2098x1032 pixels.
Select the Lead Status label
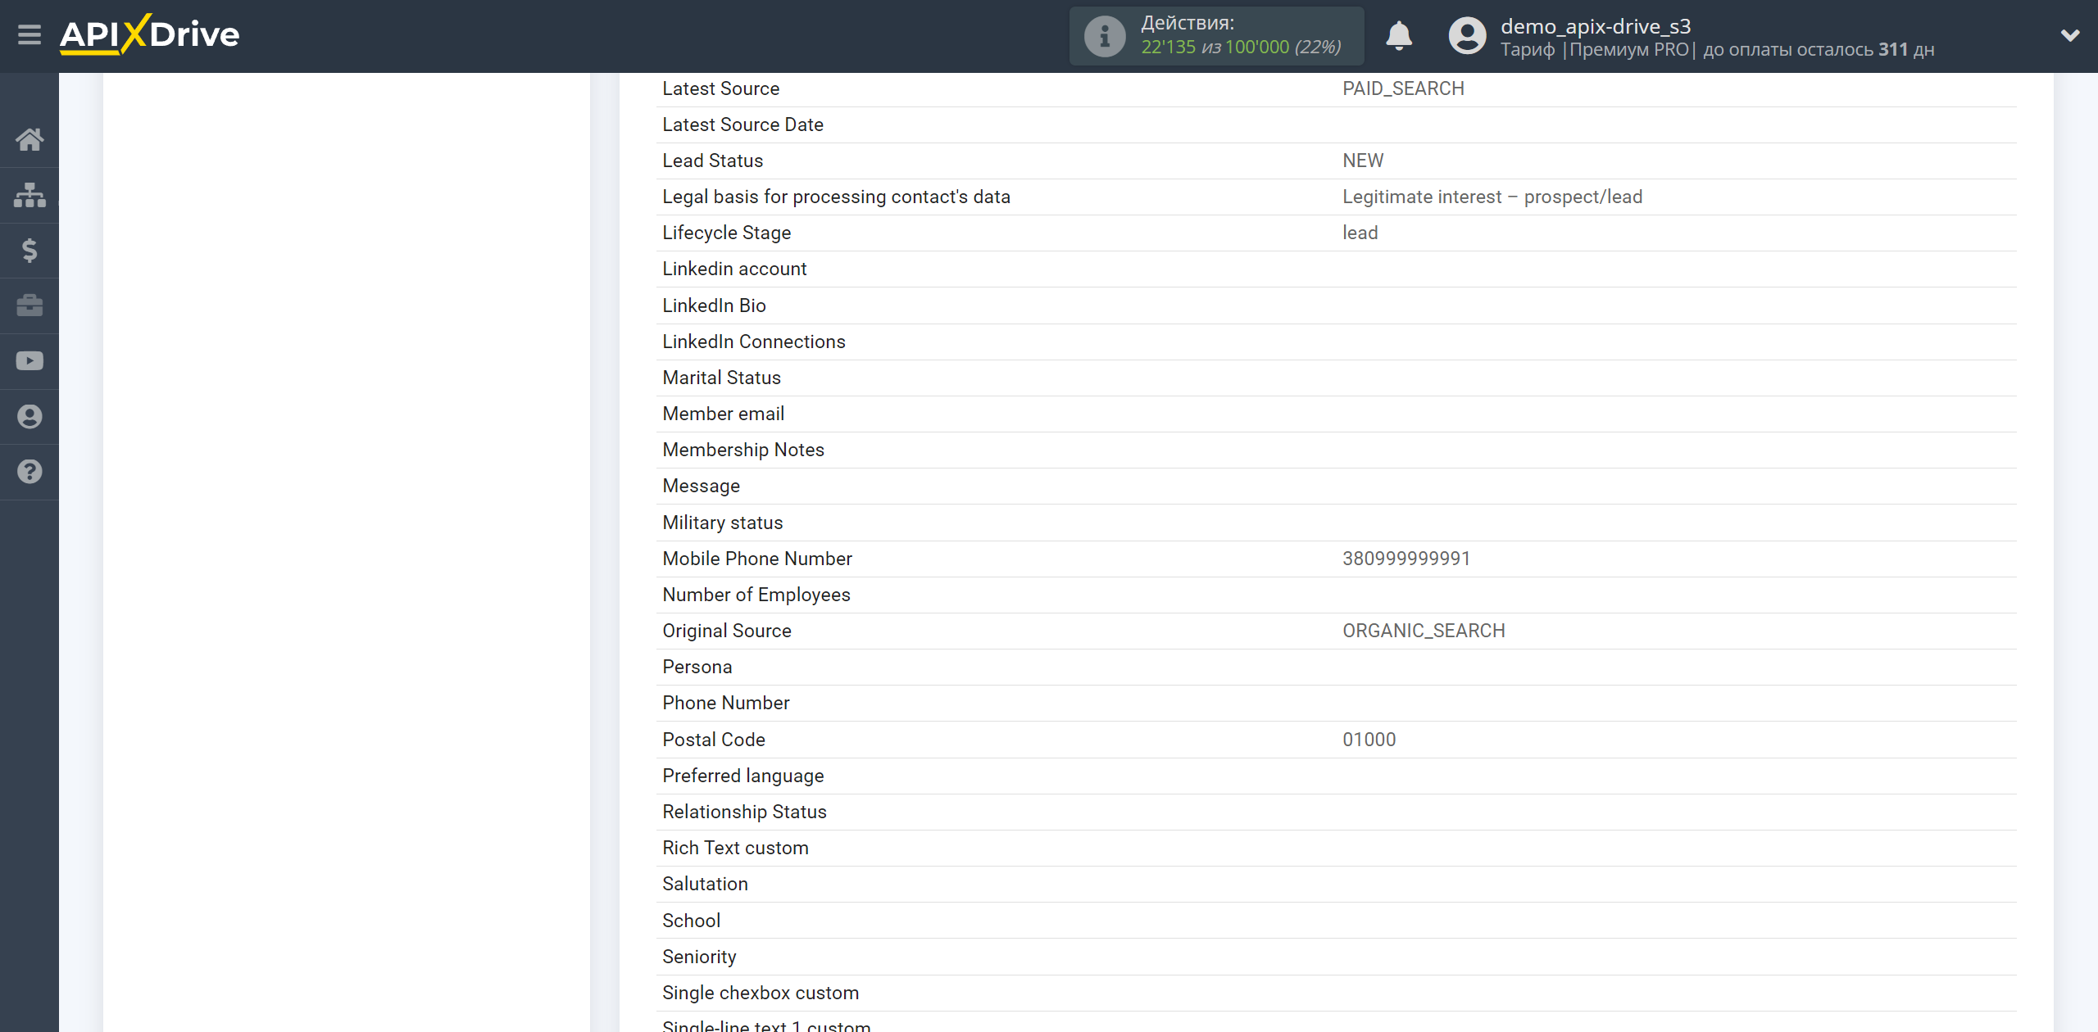pos(712,161)
